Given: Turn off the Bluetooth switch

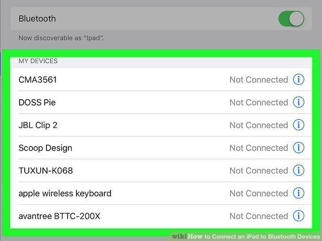Looking at the screenshot, I should pos(291,19).
